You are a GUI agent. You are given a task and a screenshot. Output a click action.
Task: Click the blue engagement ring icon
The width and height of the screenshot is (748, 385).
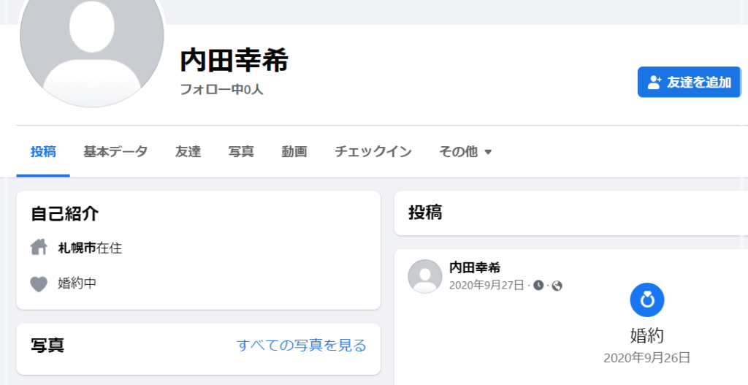click(x=647, y=300)
